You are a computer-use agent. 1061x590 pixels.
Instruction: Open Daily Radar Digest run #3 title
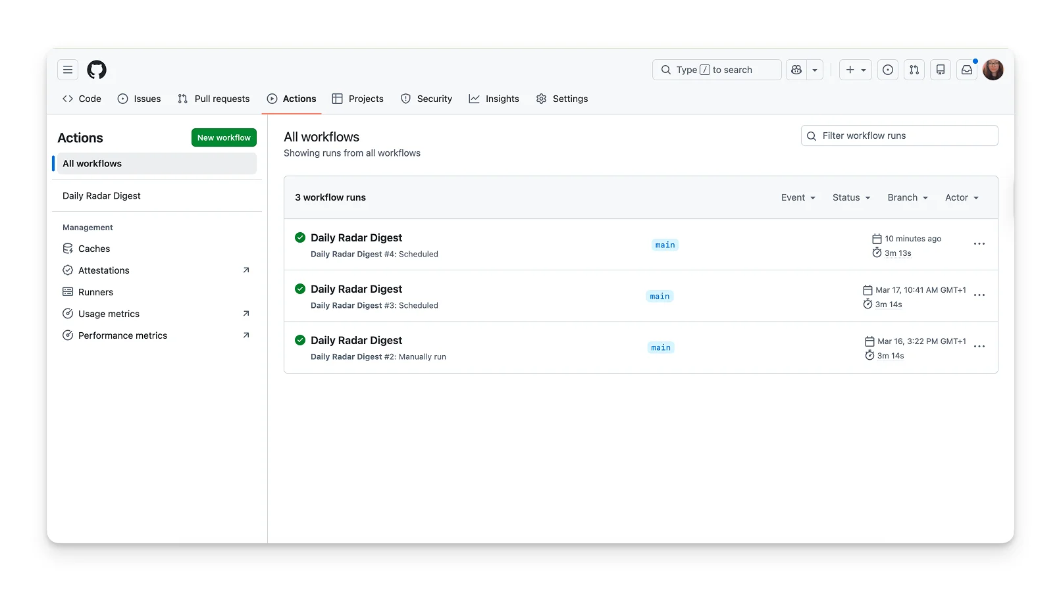point(356,289)
